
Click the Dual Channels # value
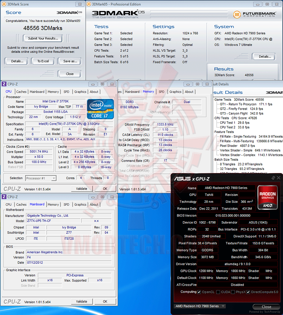187,102
